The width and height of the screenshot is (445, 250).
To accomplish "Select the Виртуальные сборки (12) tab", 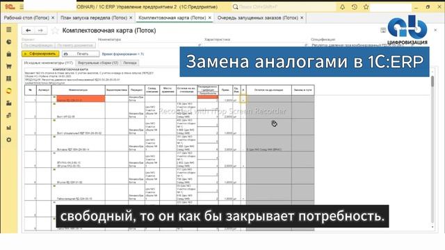I will point(98,62).
